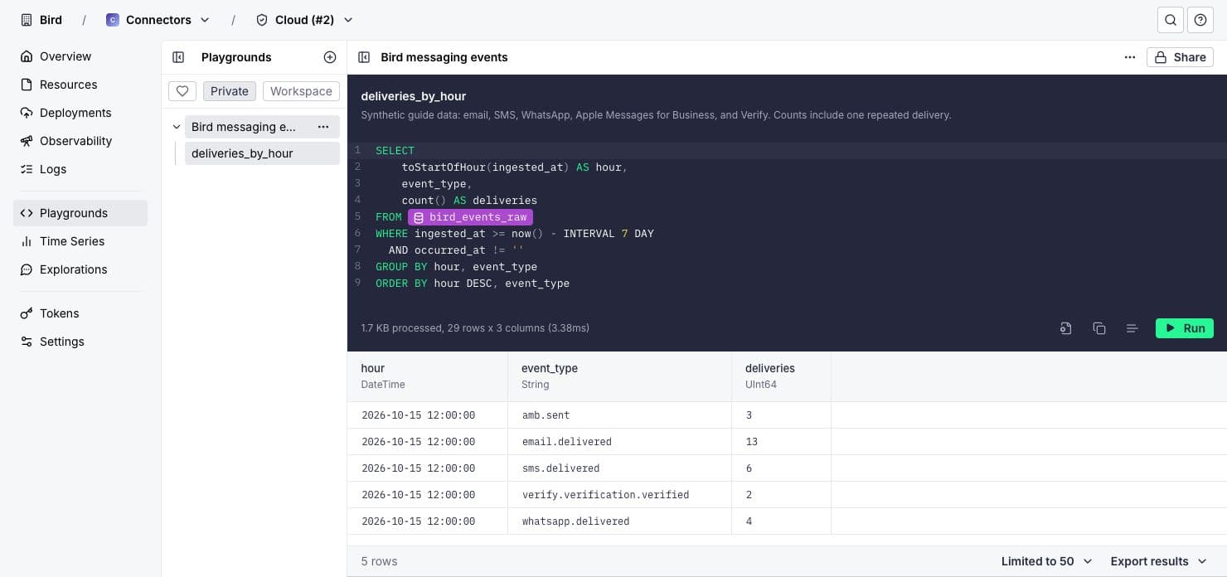1227x577 pixels.
Task: Select the amb.sent cell
Action: [x=619, y=415]
